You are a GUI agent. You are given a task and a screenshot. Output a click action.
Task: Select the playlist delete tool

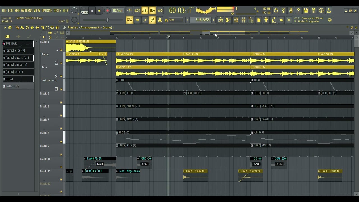27,27
